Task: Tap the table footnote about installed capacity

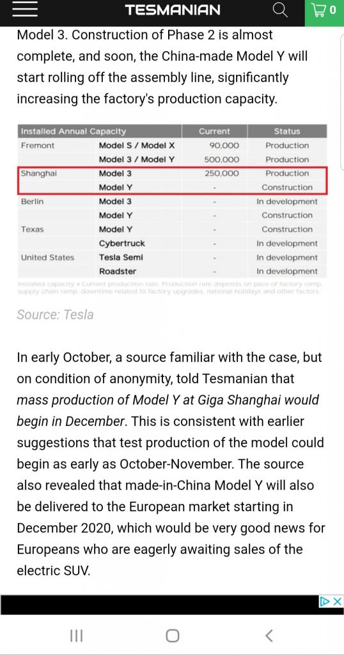Action: (169, 287)
